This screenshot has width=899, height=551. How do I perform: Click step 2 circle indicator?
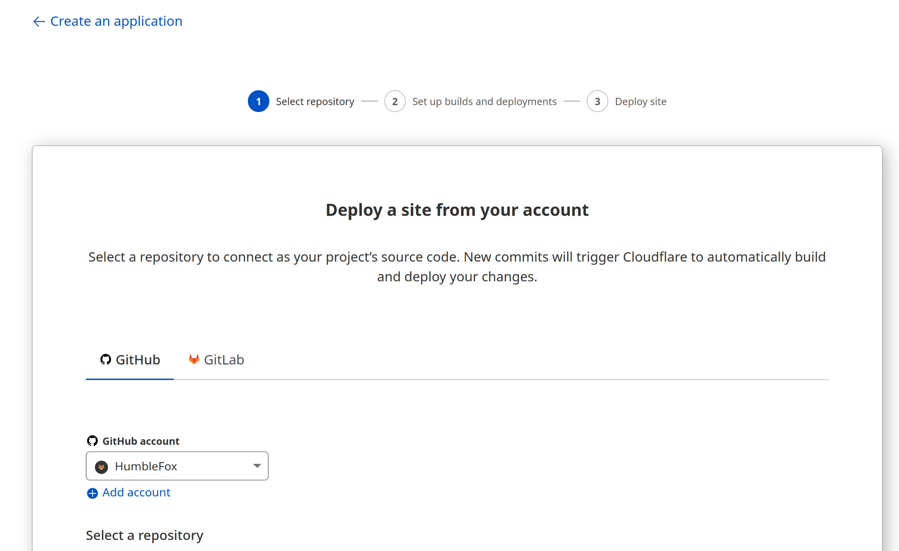point(395,101)
